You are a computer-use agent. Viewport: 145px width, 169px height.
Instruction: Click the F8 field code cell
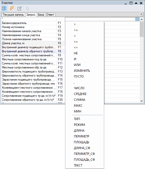61,52
